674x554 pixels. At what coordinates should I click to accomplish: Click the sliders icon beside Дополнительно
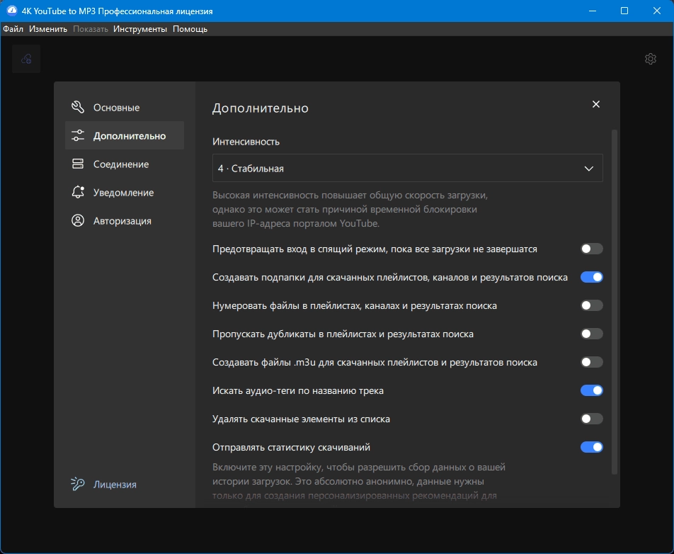pyautogui.click(x=78, y=135)
